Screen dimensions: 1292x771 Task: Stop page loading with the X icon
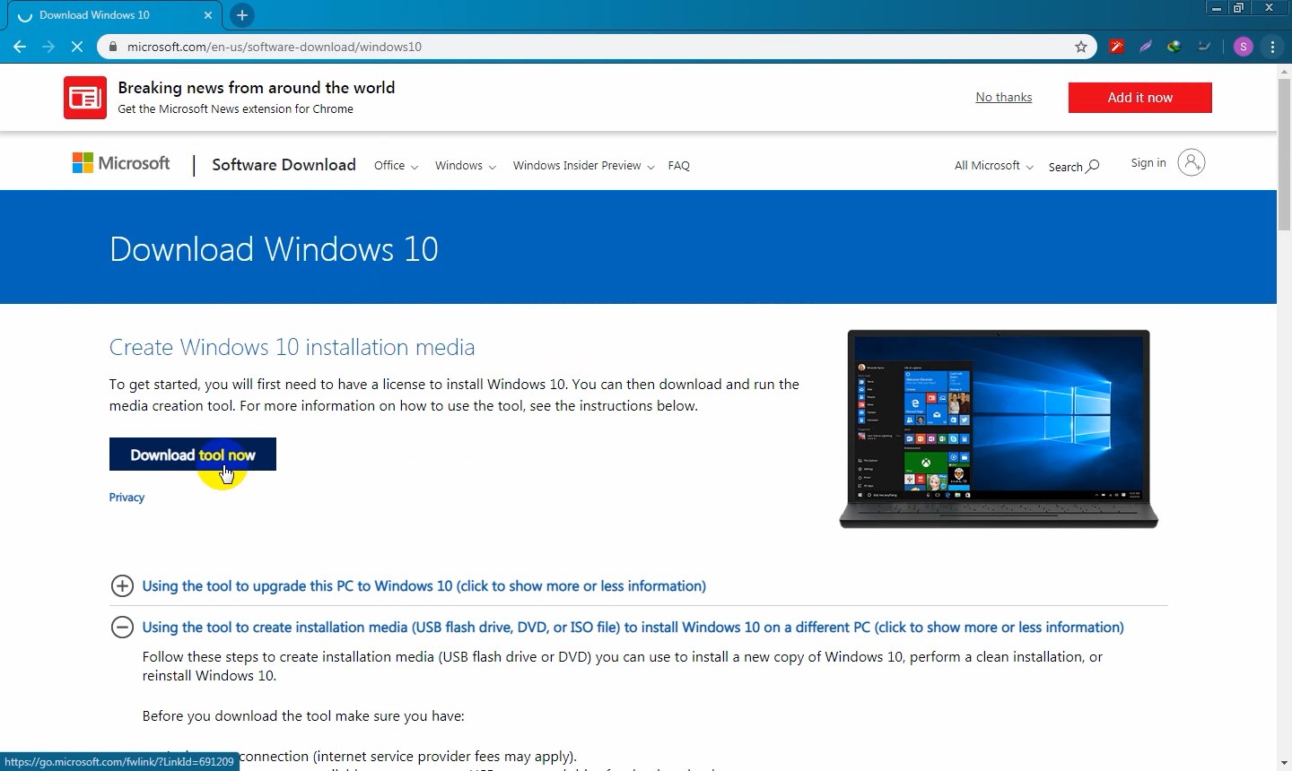[77, 47]
